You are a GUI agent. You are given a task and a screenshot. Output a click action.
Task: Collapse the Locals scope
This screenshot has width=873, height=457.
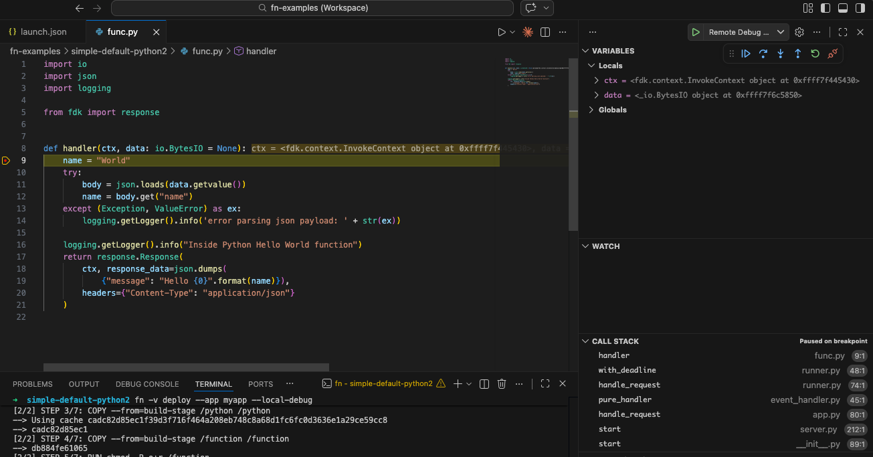pos(591,66)
